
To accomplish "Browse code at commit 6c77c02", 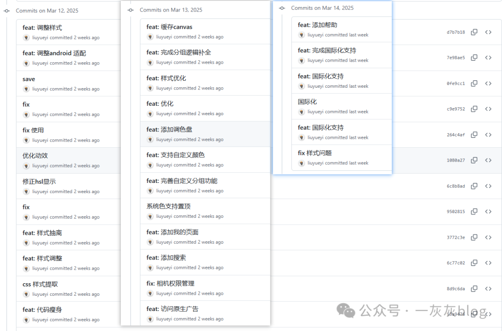I will [x=488, y=262].
